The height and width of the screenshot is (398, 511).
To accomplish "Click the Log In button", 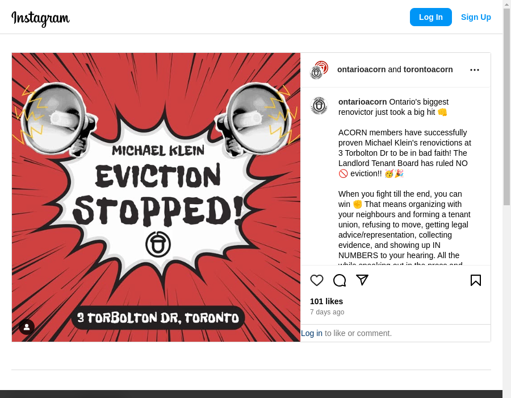I will 430,17.
